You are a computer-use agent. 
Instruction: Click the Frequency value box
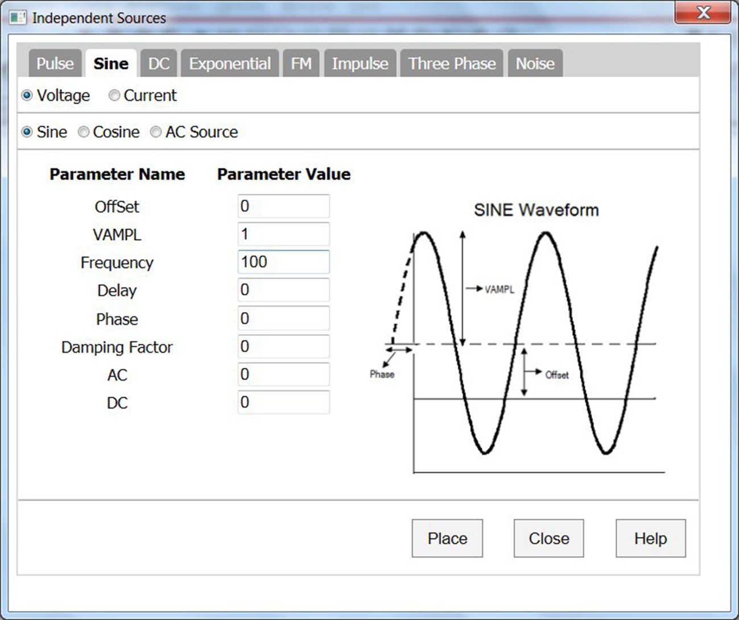pyautogui.click(x=283, y=262)
